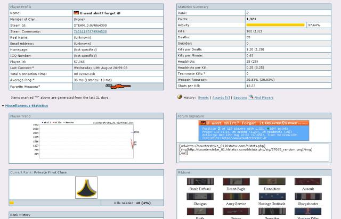Open the Sessions history link
This screenshot has height=219, width=341.
(x=240, y=97)
